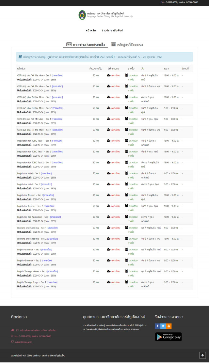Open details for CEFR (A1) plus Tell Me More Sec 2
209x364 pixels.
tap(57, 87)
